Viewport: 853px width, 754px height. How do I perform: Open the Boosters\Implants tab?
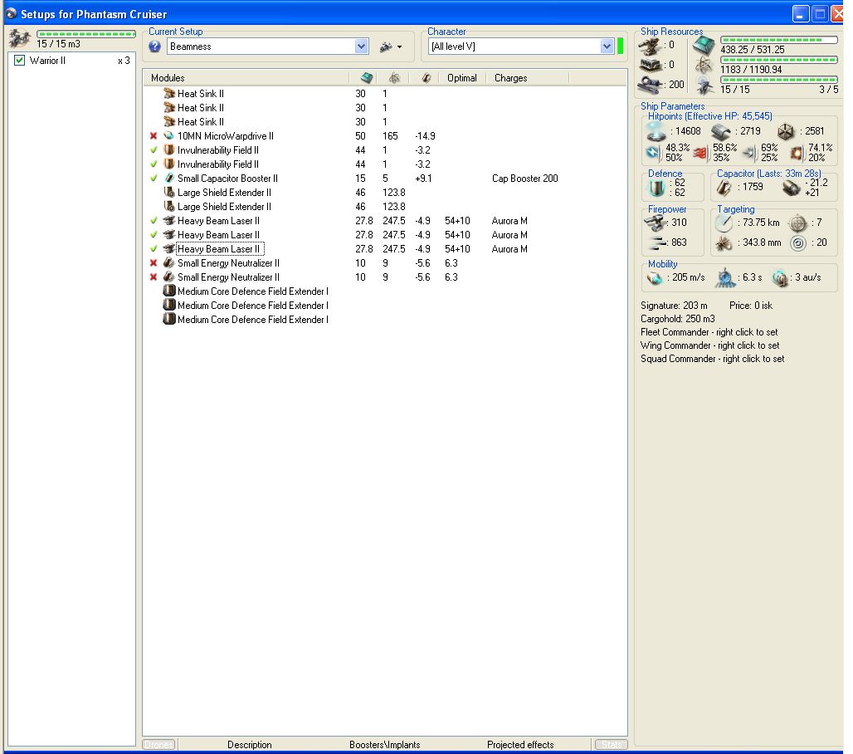(385, 745)
